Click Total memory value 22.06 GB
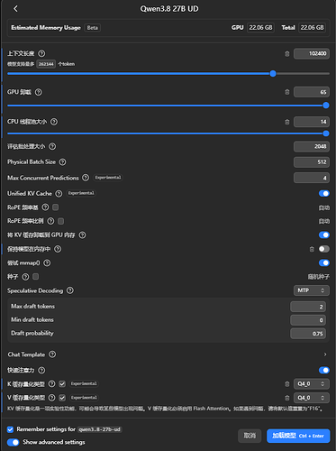The image size is (336, 451). pos(312,28)
